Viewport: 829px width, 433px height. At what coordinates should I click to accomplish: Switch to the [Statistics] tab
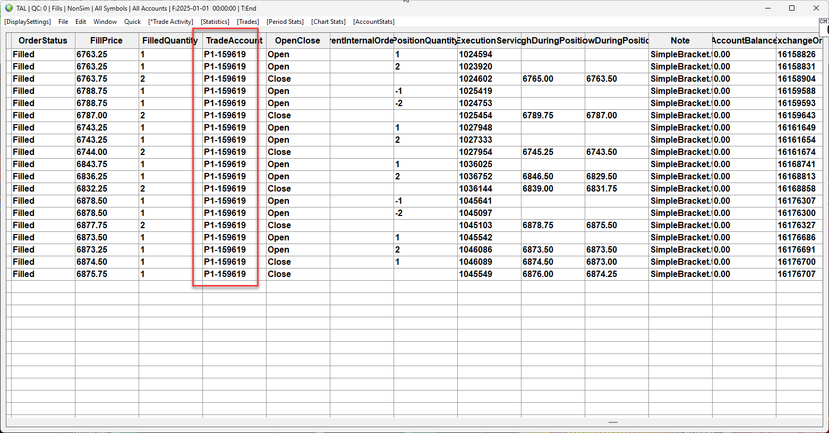point(215,22)
